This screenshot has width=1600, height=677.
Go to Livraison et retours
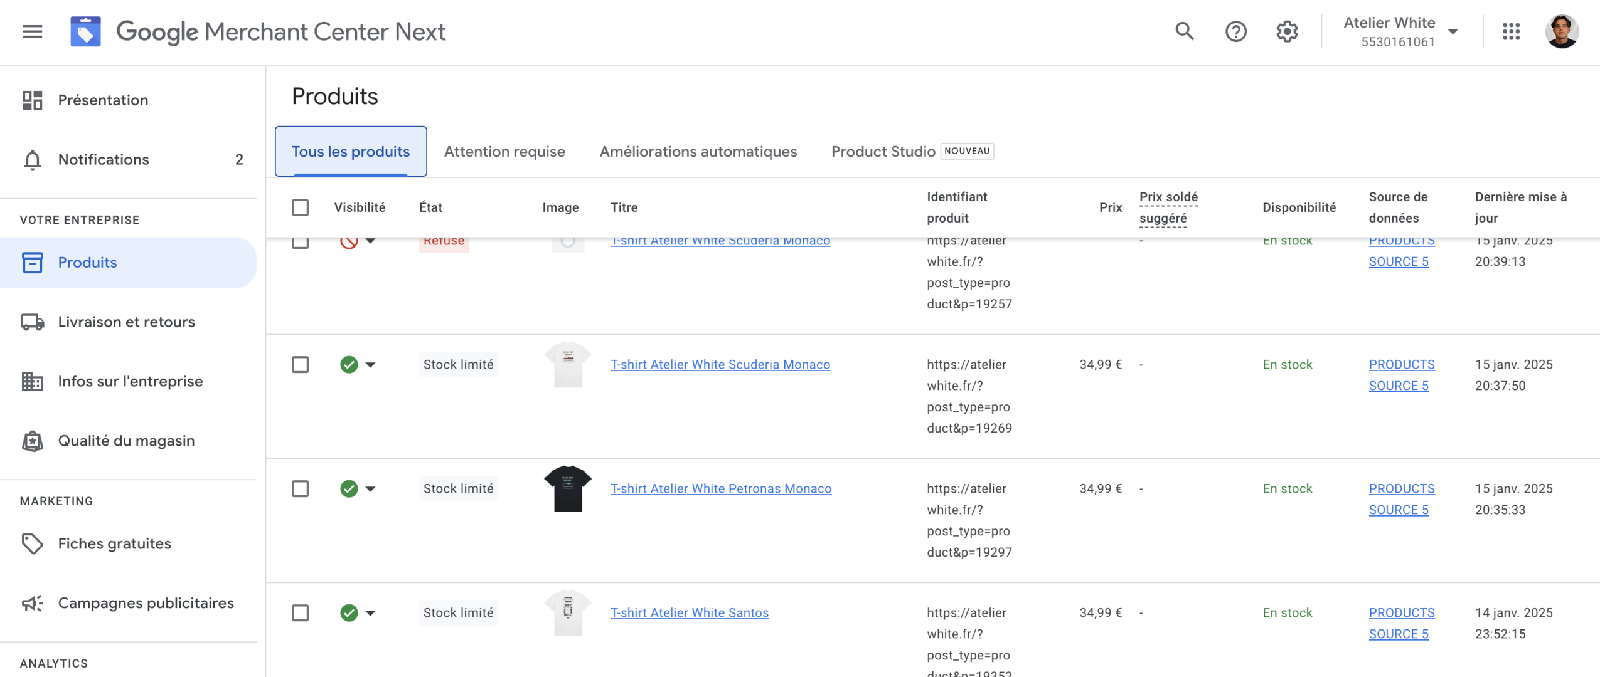point(128,322)
